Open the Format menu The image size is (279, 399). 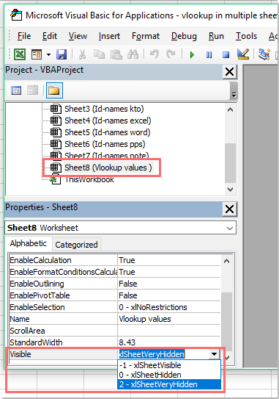click(x=146, y=36)
